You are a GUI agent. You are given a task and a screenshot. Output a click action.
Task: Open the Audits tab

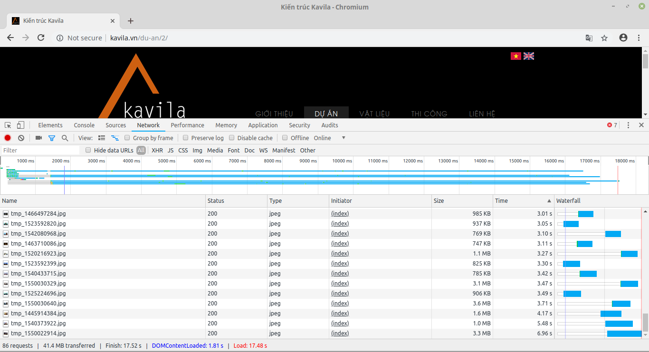click(x=330, y=125)
